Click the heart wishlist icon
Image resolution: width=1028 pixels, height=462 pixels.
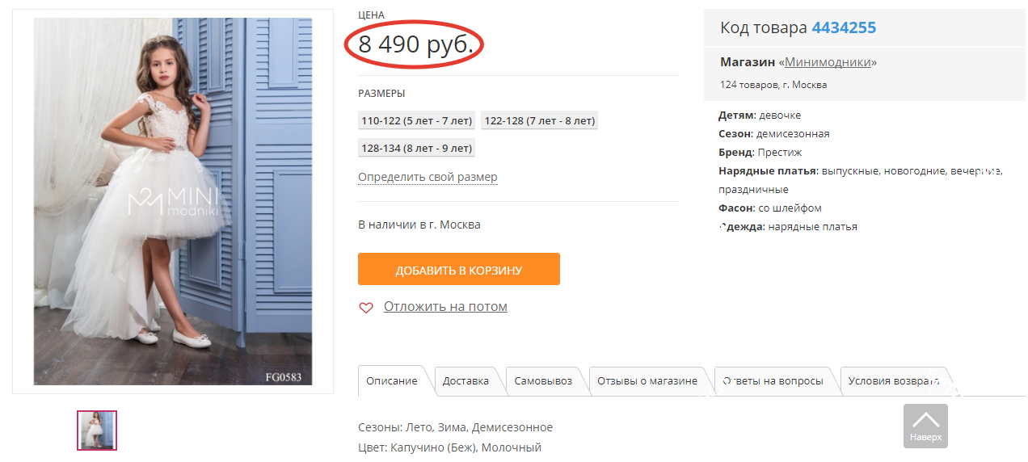366,308
